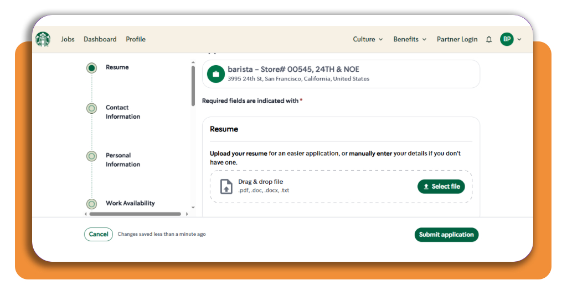Click the Select file button
This screenshot has width=567, height=296.
[x=441, y=187]
